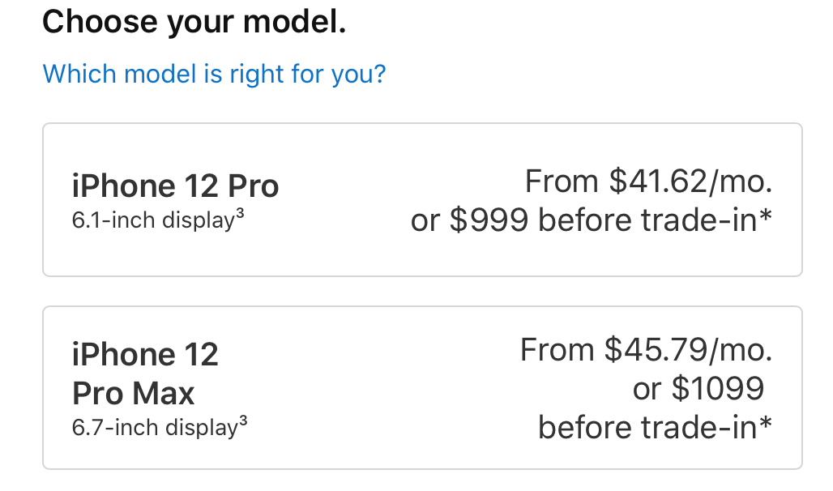
Task: Click the word "or" before $1099
Action: (647, 389)
